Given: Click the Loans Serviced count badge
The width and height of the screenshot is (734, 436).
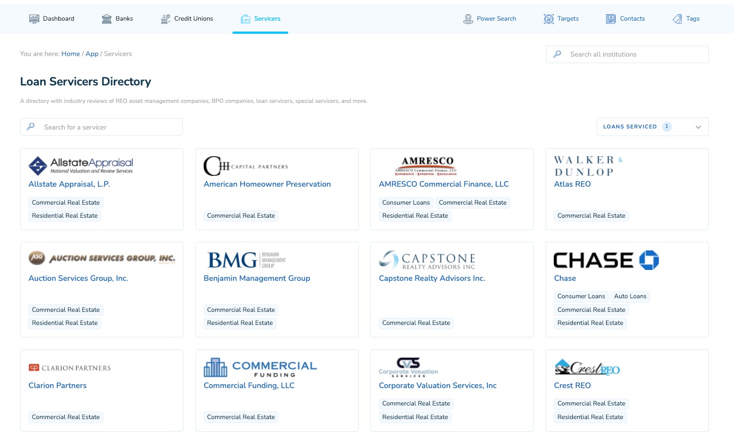Looking at the screenshot, I should [x=667, y=126].
